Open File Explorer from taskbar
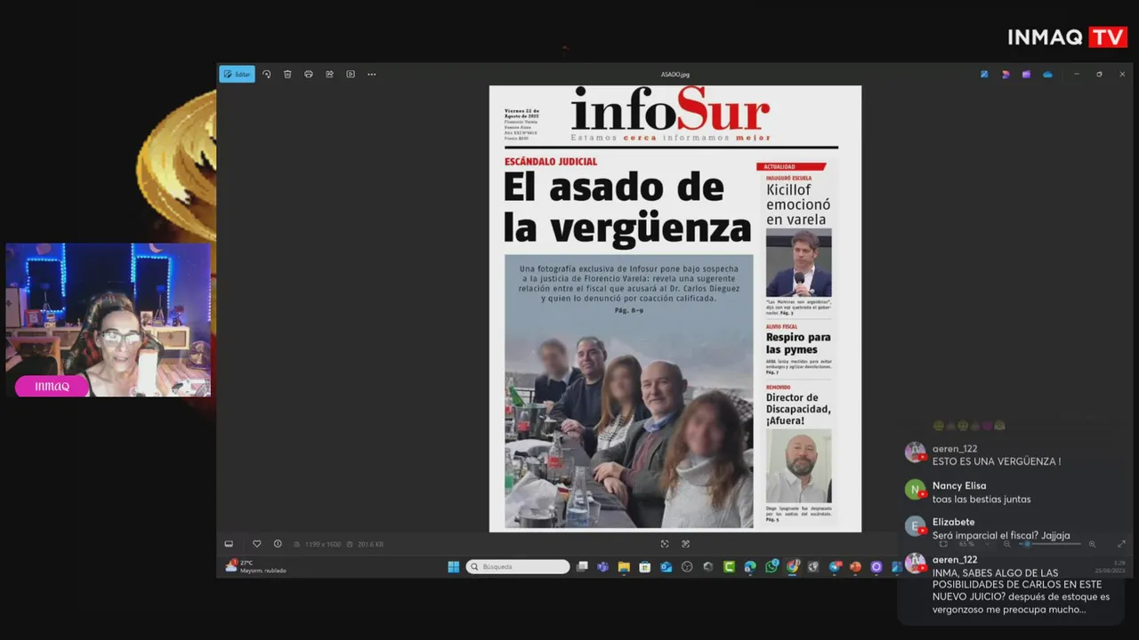The height and width of the screenshot is (640, 1139). pos(624,567)
